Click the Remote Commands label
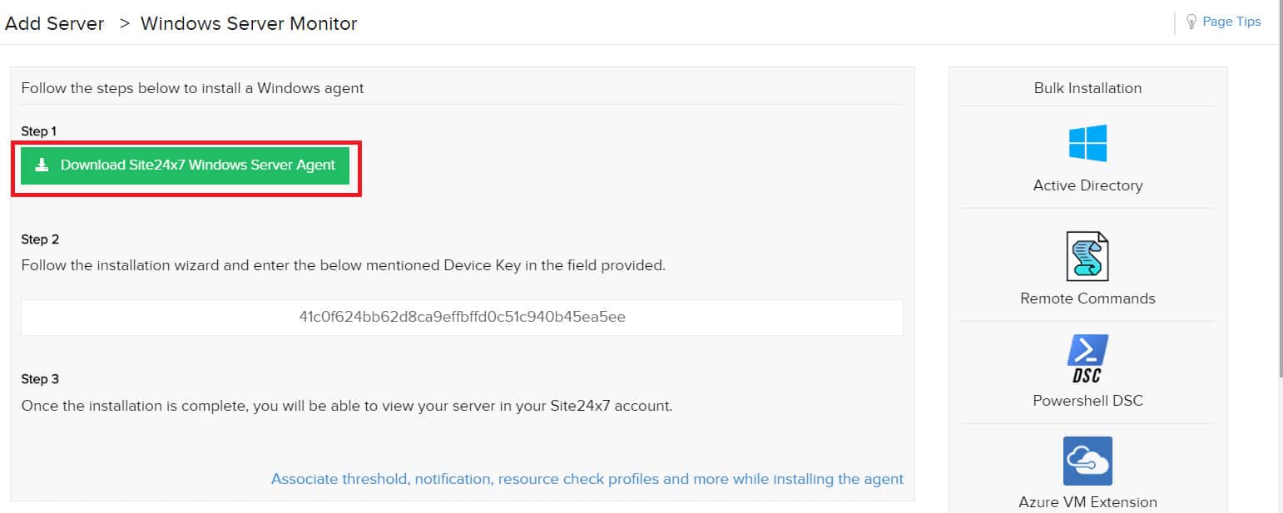The image size is (1283, 513). pyautogui.click(x=1087, y=298)
